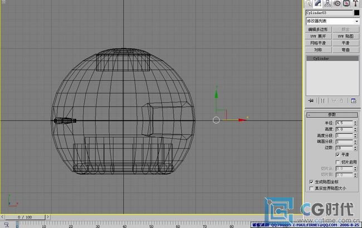Screen dimensions: 362x228
Task: Click the 高度 spinner arrows
Action: click(x=355, y=129)
